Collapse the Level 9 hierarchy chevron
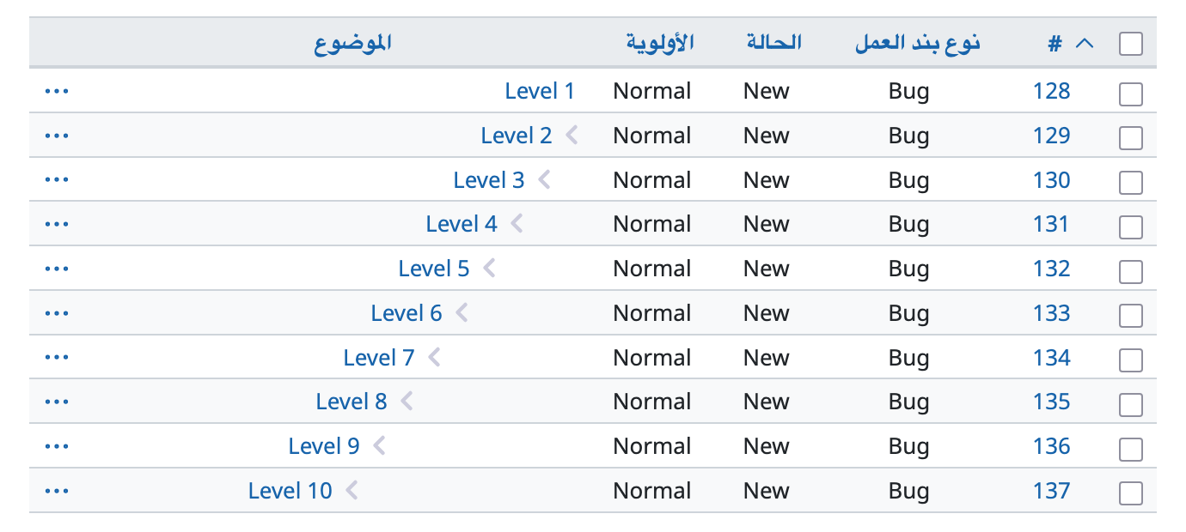 coord(379,445)
